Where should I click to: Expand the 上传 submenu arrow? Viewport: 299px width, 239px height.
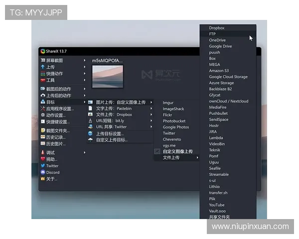pos(85,67)
